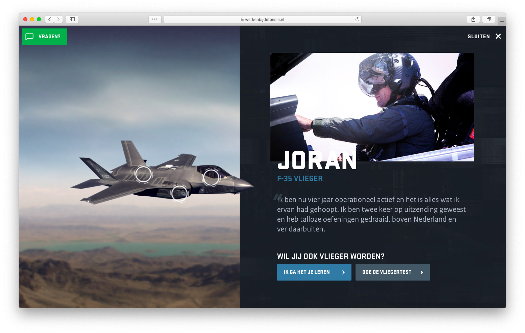This screenshot has height=333, width=525.
Task: Click the quote text starting 'Ik ben nu vier jaar'
Action: pyautogui.click(x=371, y=214)
